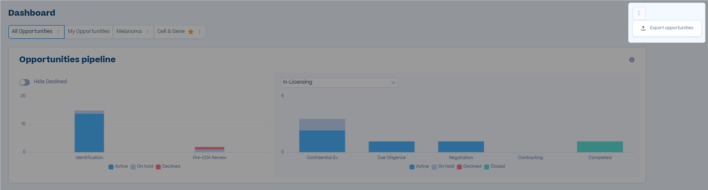
Task: Click the pipeline info icon
Action: pyautogui.click(x=631, y=60)
